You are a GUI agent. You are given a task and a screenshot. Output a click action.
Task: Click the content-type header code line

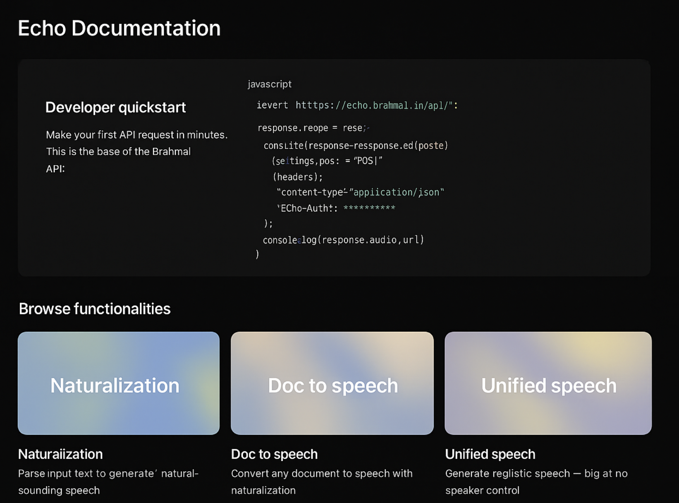[x=360, y=192]
